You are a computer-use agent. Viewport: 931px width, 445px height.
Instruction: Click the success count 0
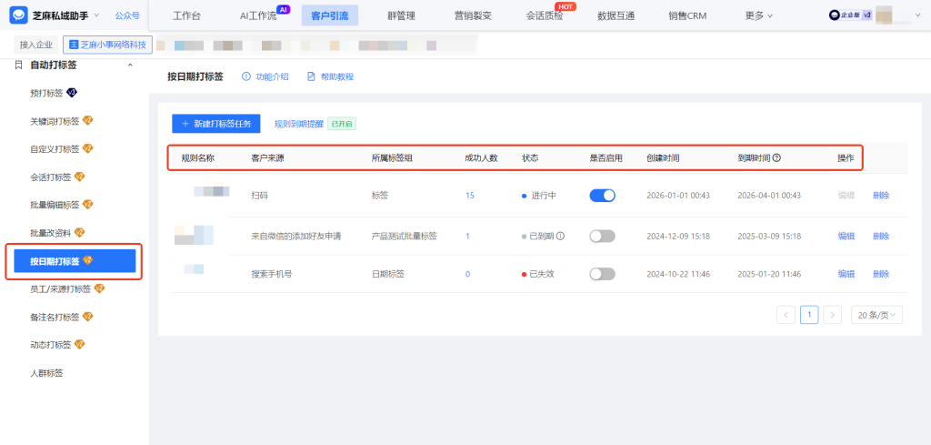[x=468, y=274]
